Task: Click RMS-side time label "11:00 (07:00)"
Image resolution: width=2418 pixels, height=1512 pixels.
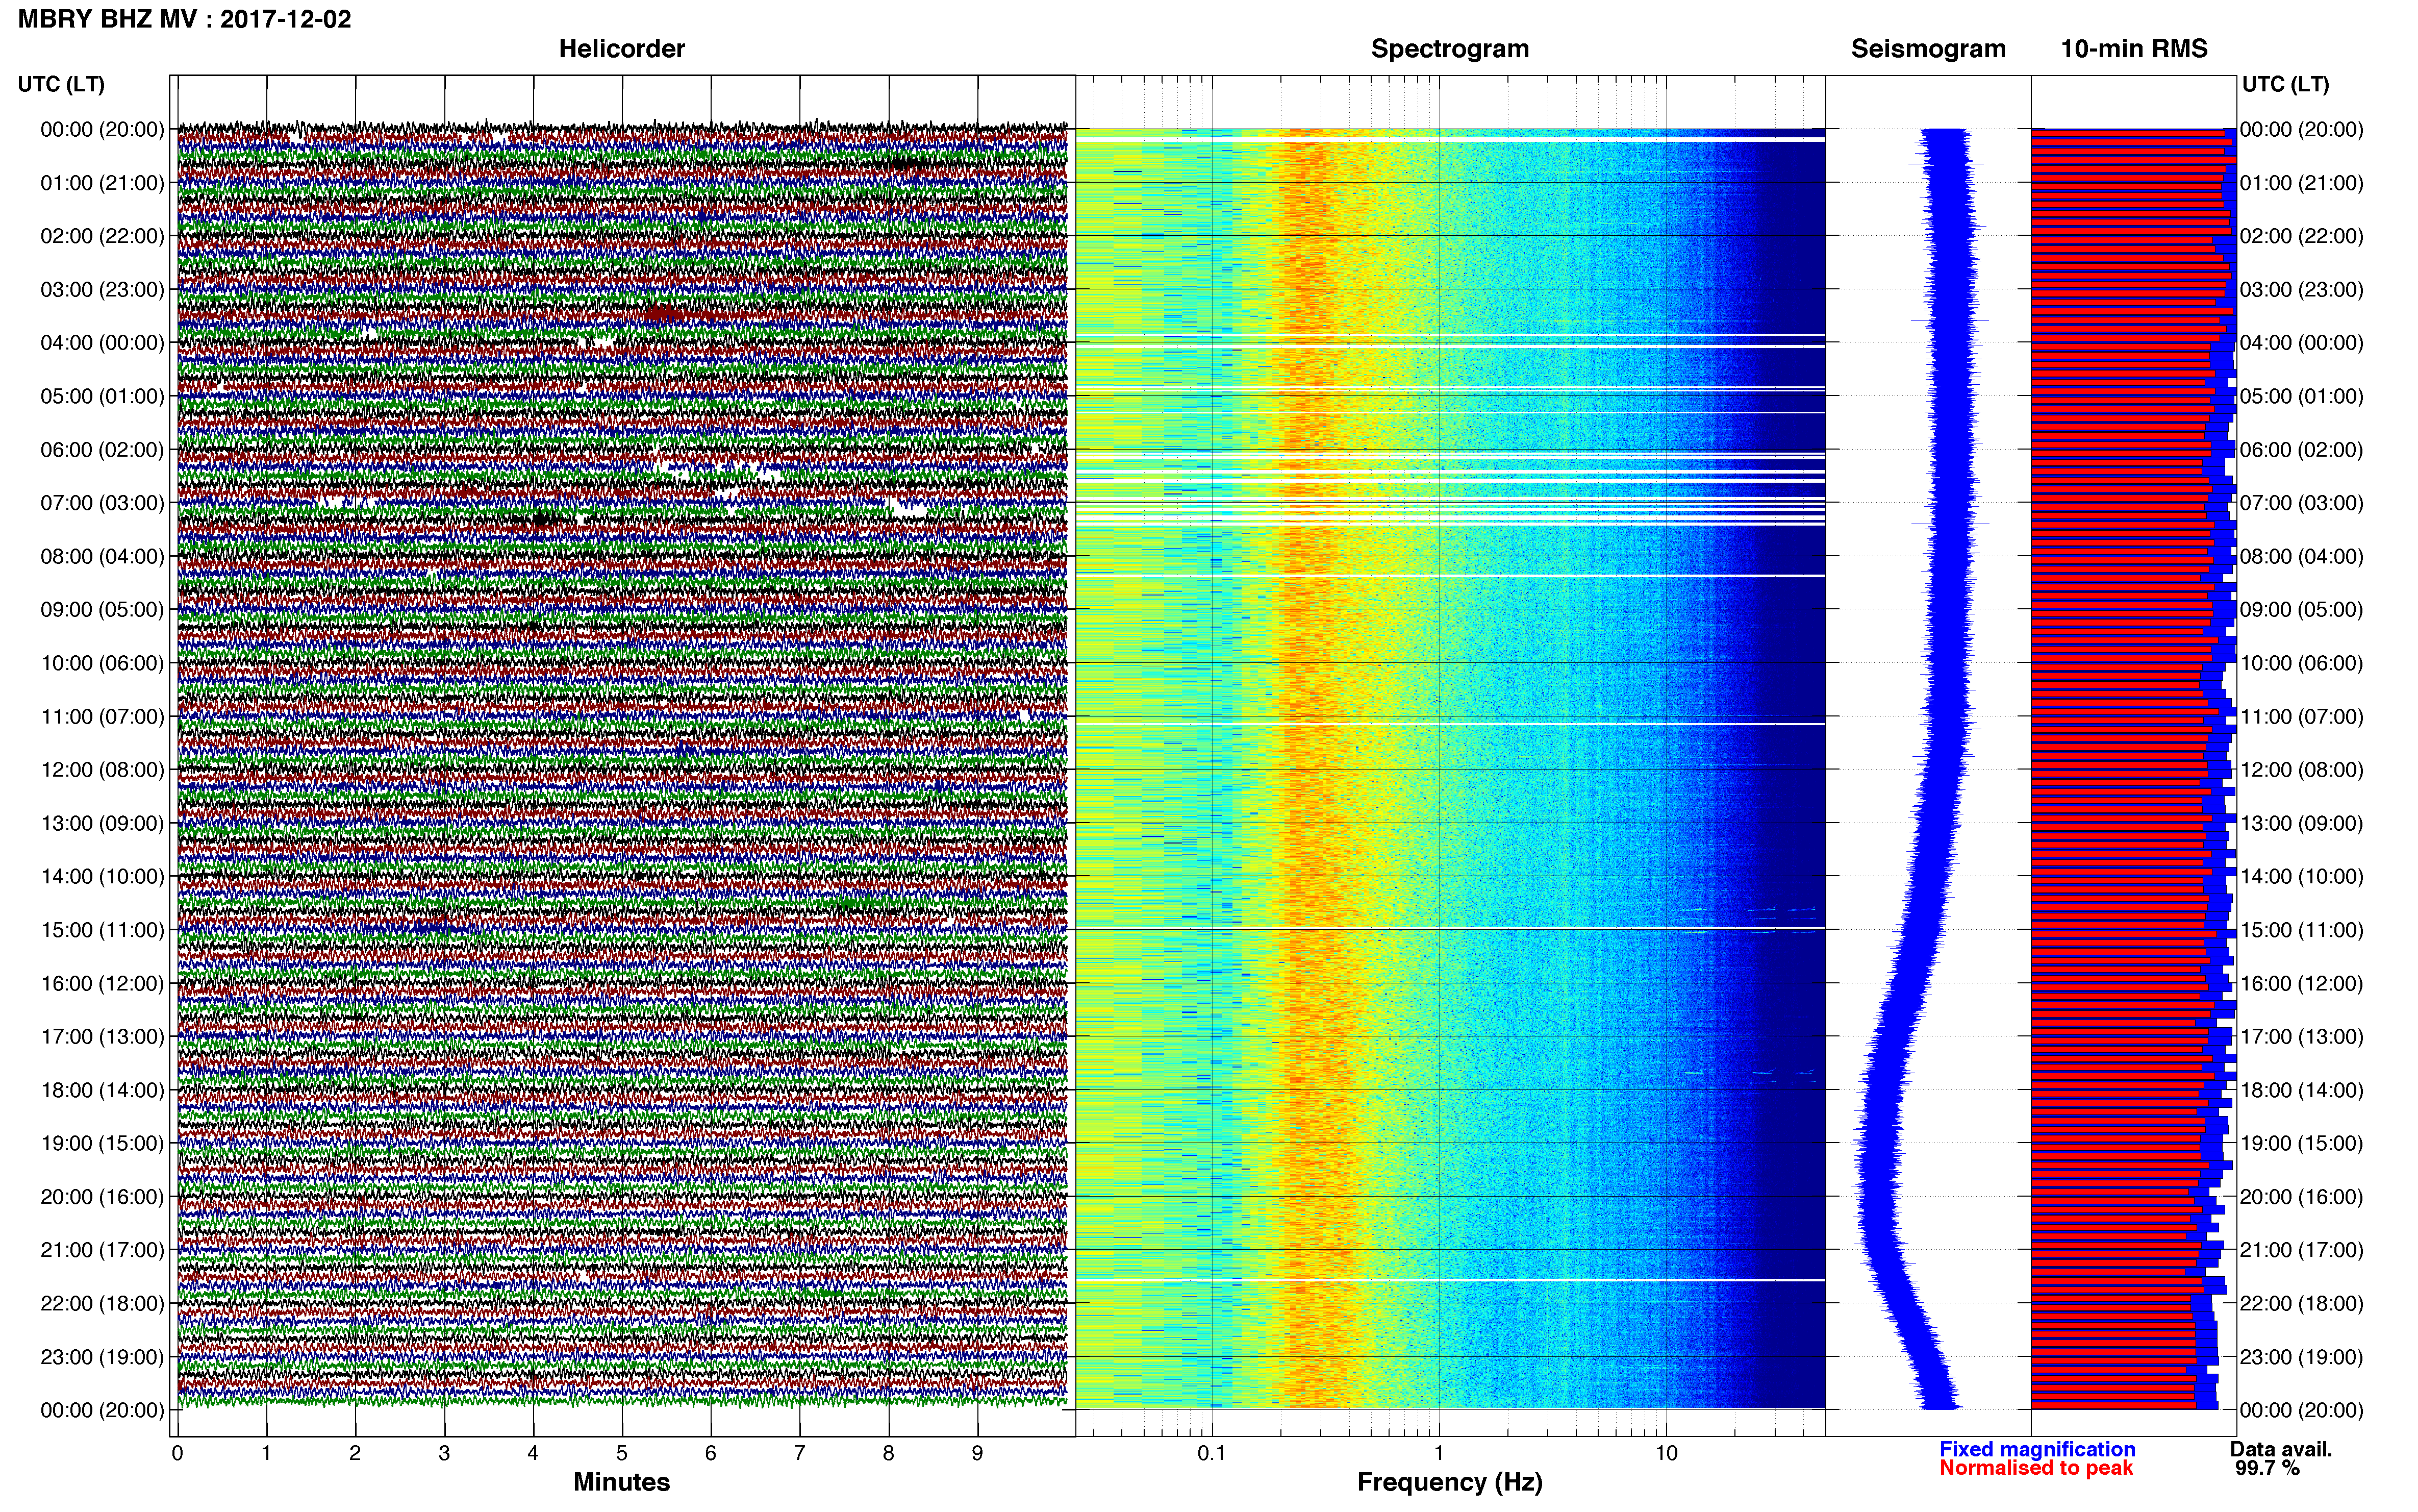Action: click(x=2302, y=717)
